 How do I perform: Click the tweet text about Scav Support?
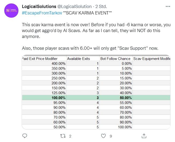(x=90, y=48)
